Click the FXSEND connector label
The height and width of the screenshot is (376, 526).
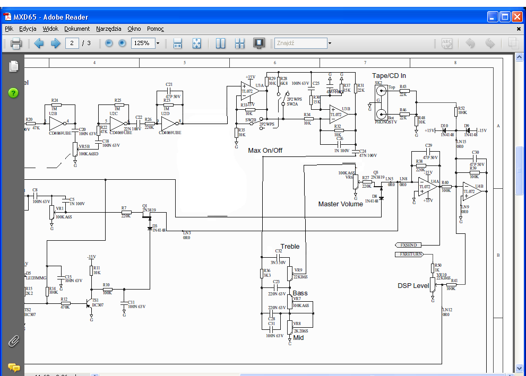408,245
